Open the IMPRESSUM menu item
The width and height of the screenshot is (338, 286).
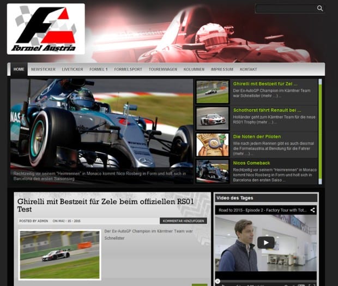[222, 69]
